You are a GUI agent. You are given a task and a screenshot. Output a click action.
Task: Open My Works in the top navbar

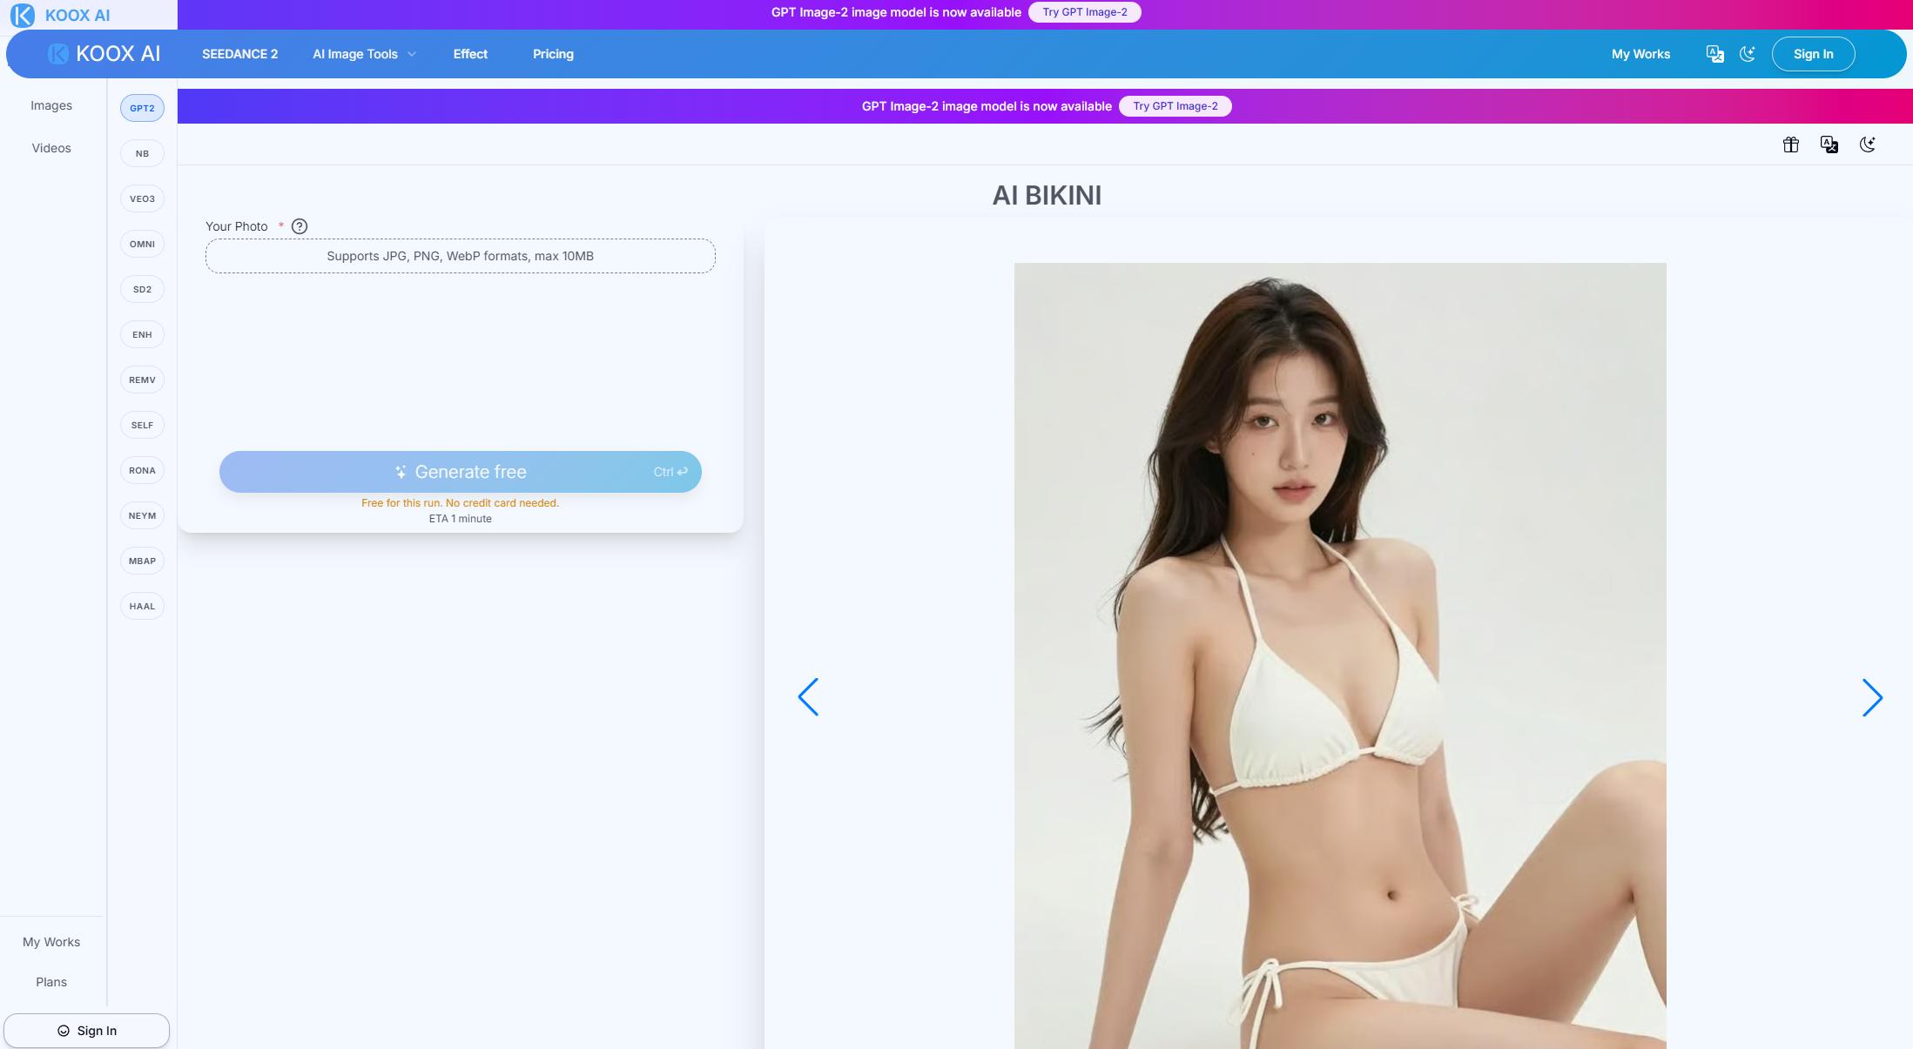click(x=1640, y=54)
